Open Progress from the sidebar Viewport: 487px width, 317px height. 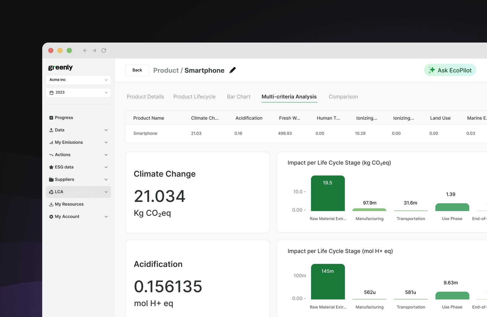(x=64, y=118)
